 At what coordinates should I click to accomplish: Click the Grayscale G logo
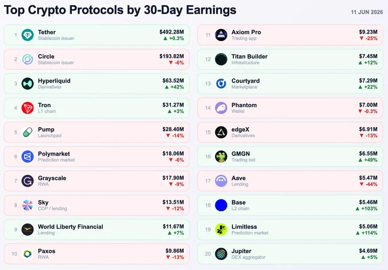pyautogui.click(x=27, y=181)
